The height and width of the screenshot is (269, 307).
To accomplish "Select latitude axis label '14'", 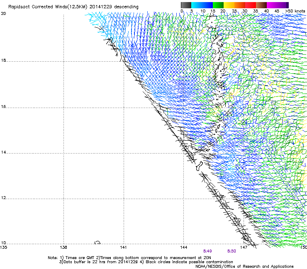I will 3,152.
